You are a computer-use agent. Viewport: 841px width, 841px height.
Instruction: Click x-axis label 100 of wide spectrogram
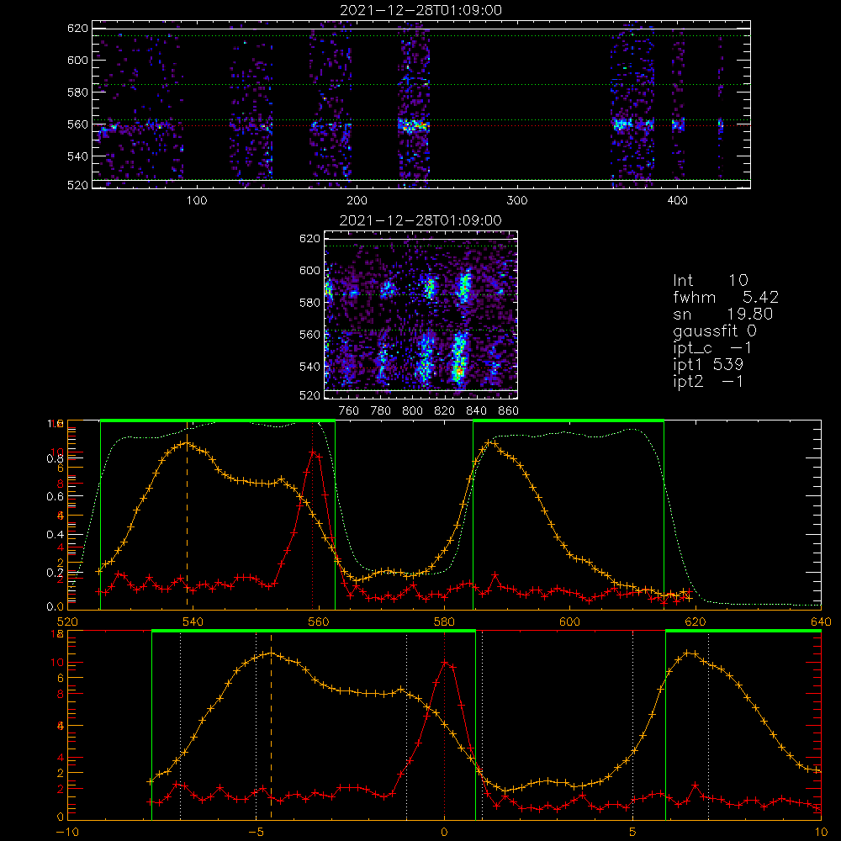[x=197, y=201]
